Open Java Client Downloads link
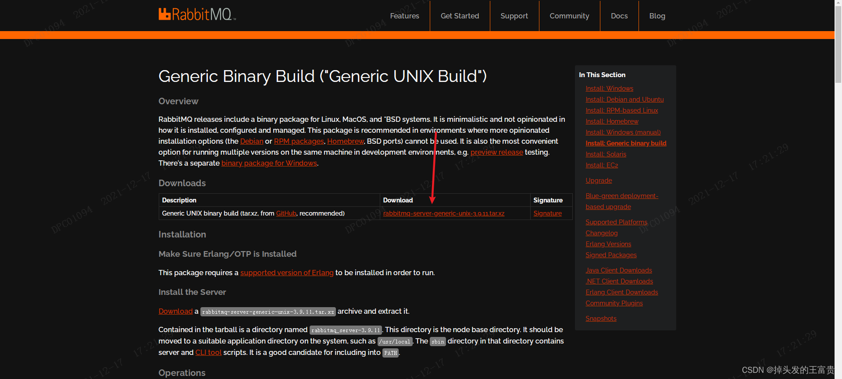The width and height of the screenshot is (842, 379). (618, 270)
